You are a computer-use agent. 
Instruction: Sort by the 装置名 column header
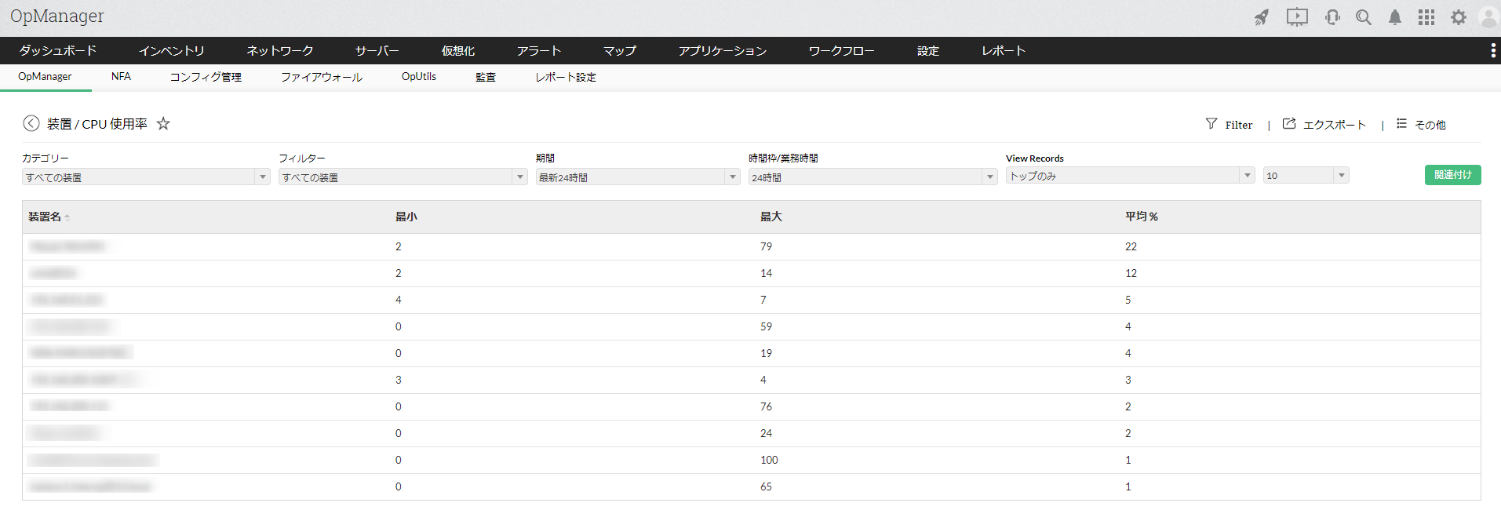46,217
